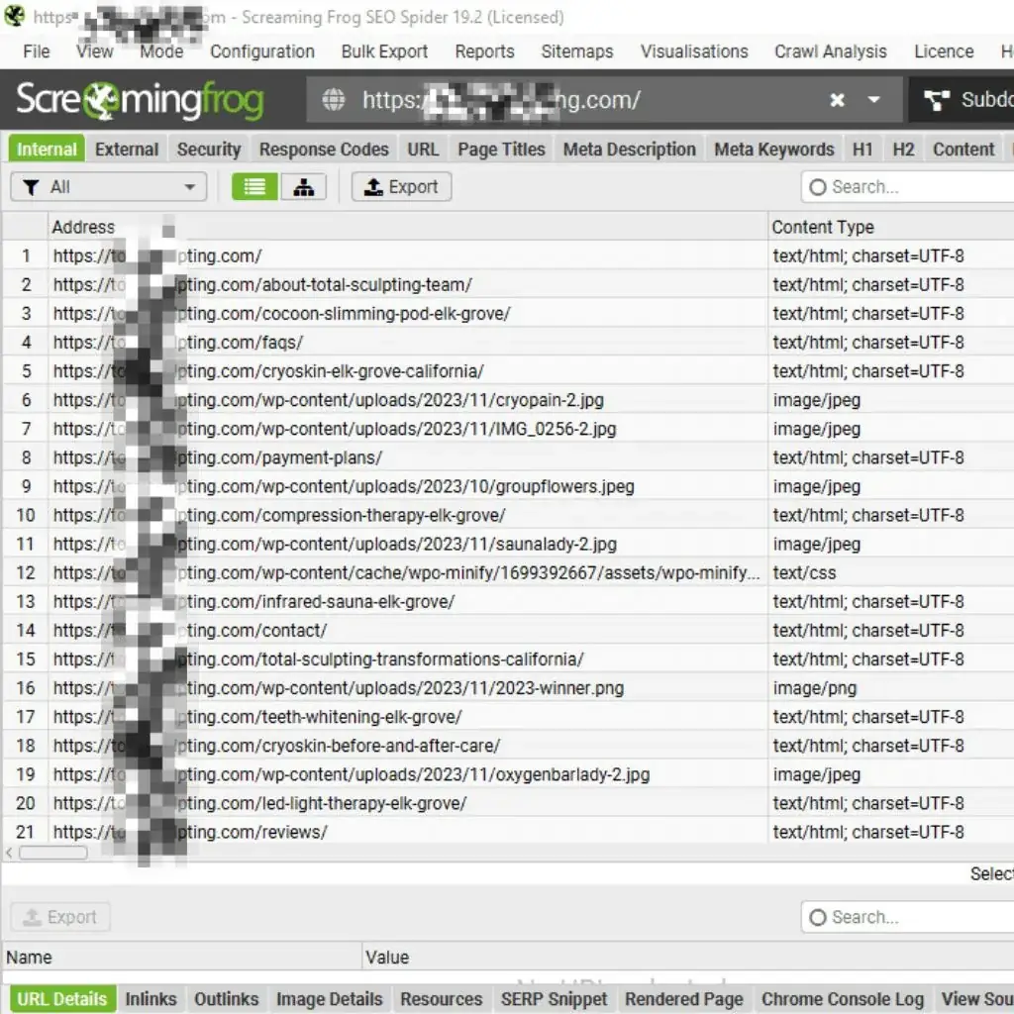Switch to Rendered Page bottom tab
The height and width of the screenshot is (1014, 1014).
(683, 999)
